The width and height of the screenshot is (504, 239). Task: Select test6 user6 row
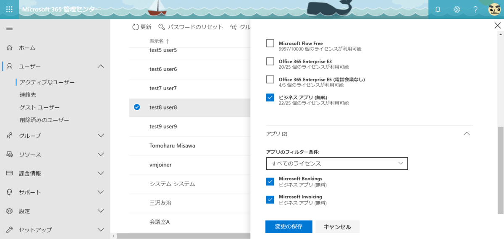coord(189,69)
